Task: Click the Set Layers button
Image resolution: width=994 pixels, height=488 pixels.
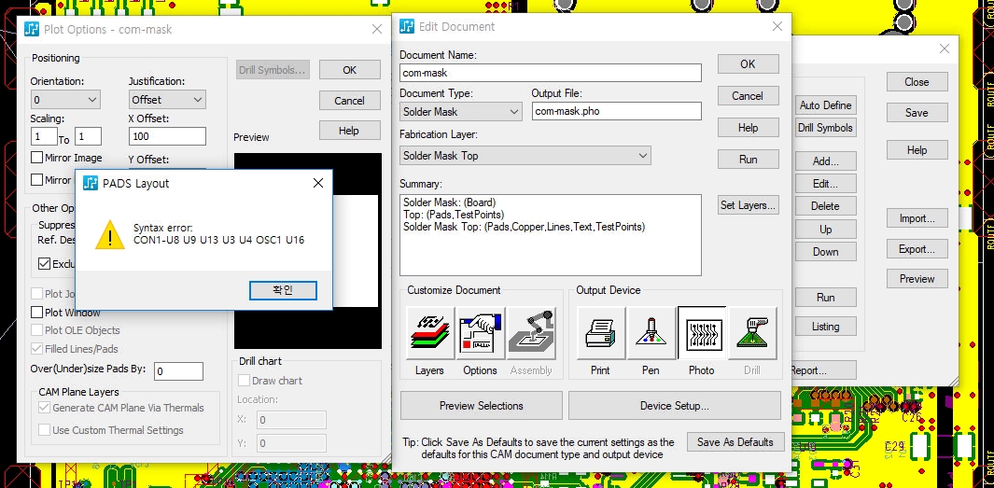Action: [748, 205]
